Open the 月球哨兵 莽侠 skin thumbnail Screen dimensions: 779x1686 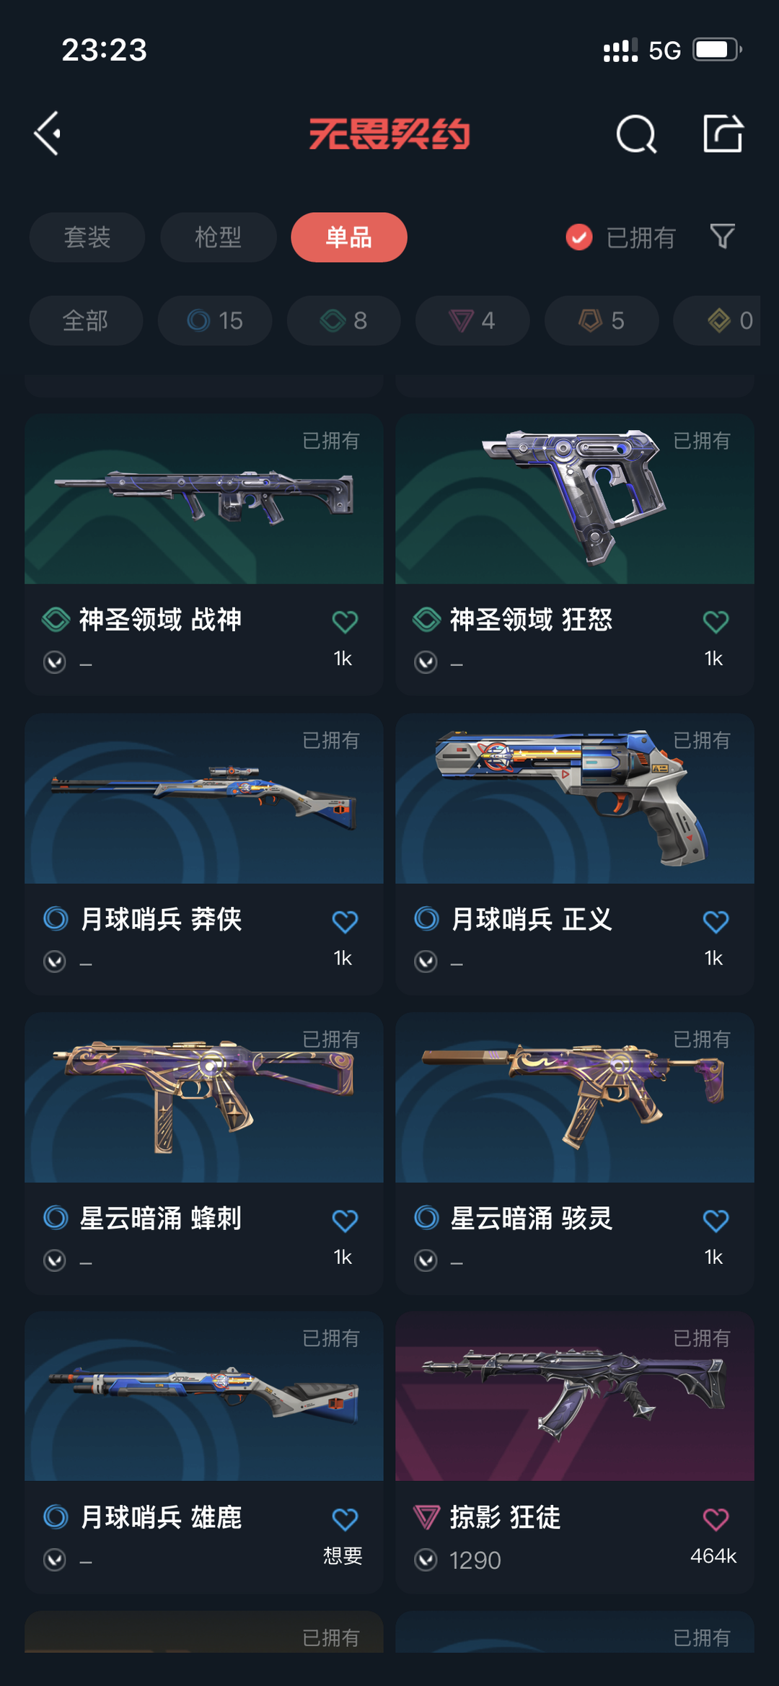click(x=204, y=799)
